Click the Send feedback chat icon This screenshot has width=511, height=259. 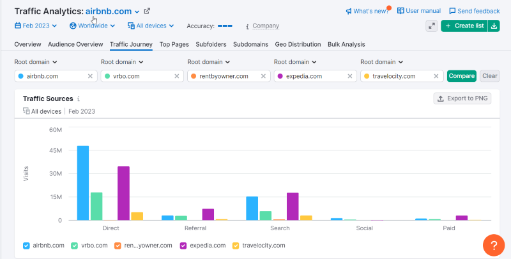pos(452,11)
